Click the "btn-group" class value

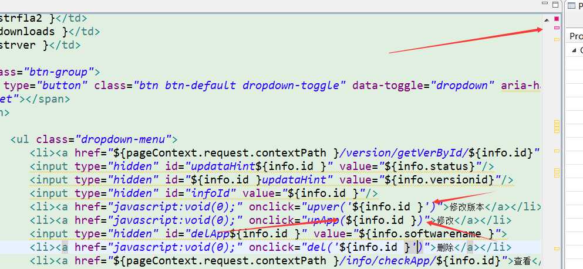(60, 72)
